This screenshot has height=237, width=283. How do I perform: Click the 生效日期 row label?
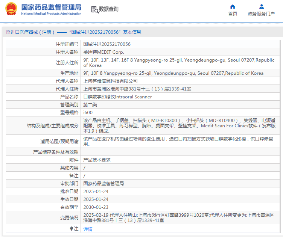coord(69,199)
